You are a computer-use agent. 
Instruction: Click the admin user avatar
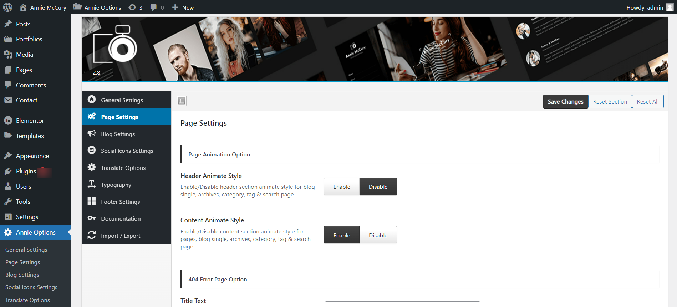point(670,7)
